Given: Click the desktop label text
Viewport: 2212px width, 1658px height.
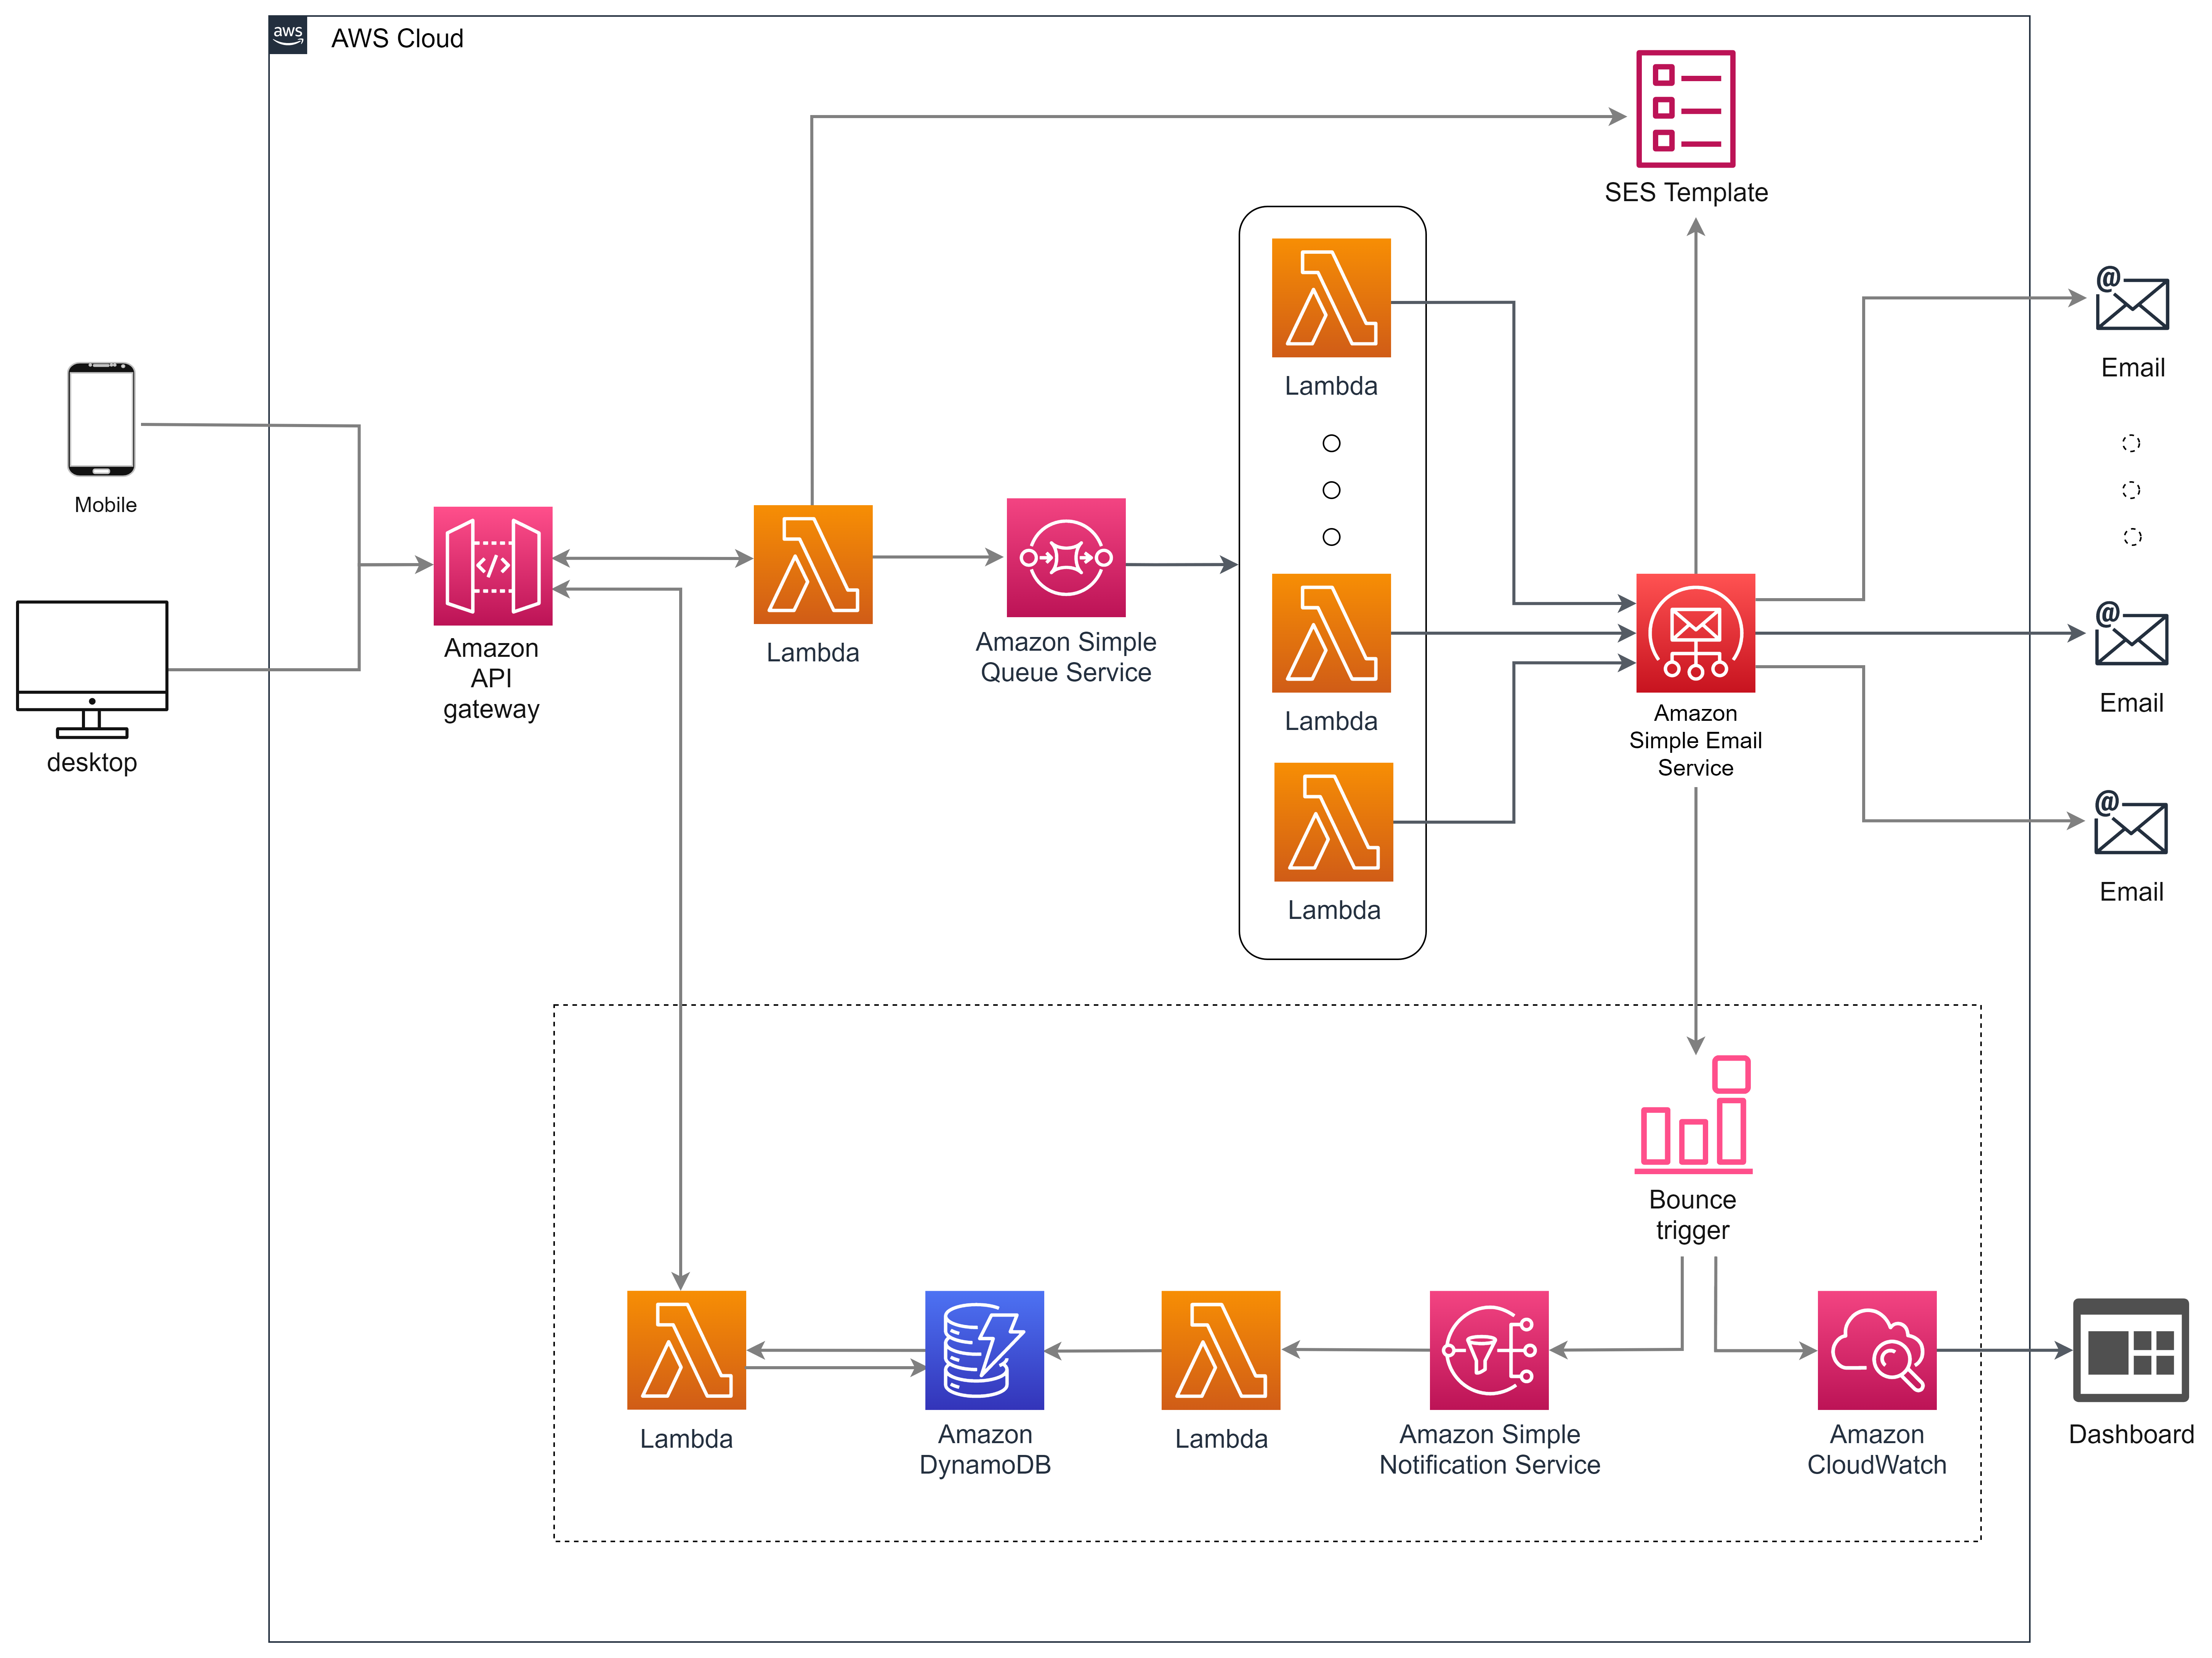Looking at the screenshot, I should click(x=92, y=763).
